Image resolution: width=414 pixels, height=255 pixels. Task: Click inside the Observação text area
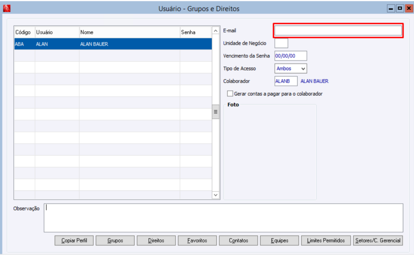(223, 218)
